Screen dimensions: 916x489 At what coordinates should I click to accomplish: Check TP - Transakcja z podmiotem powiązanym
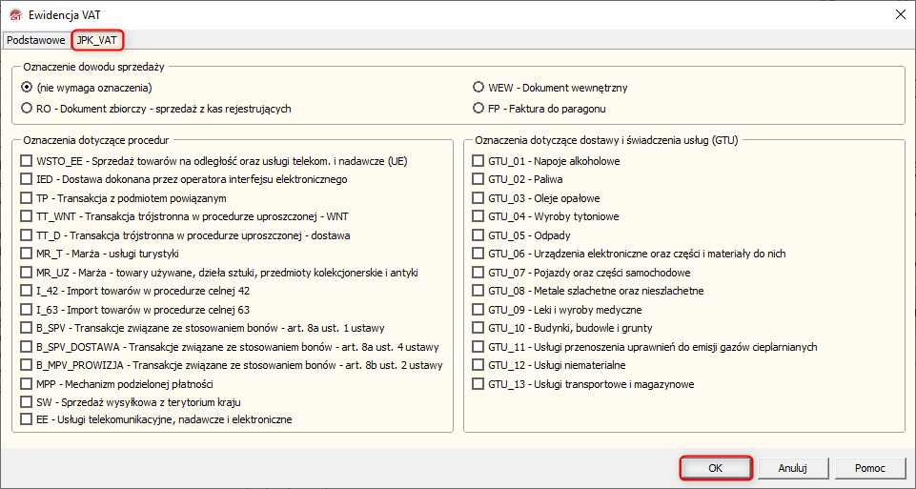[27, 198]
